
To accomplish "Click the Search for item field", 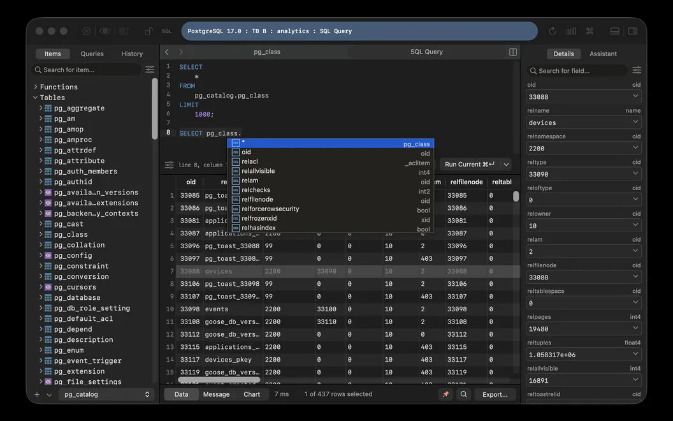I will (x=87, y=70).
